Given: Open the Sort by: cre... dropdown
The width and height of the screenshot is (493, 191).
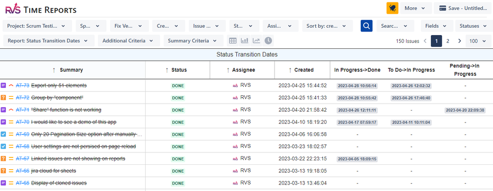Looking at the screenshot, I should [327, 26].
